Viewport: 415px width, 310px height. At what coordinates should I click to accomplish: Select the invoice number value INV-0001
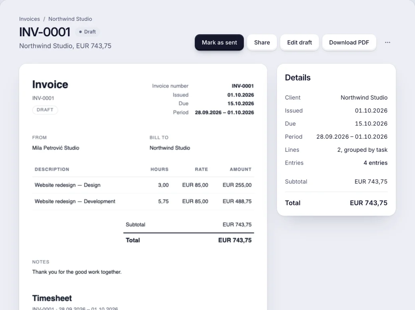tap(243, 86)
